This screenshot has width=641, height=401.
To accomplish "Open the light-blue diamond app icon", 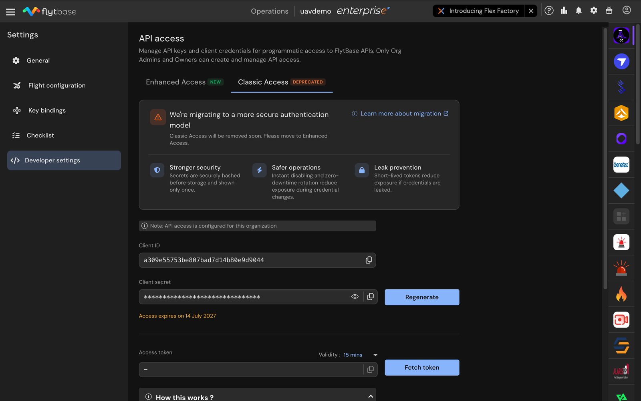I will pos(621,190).
